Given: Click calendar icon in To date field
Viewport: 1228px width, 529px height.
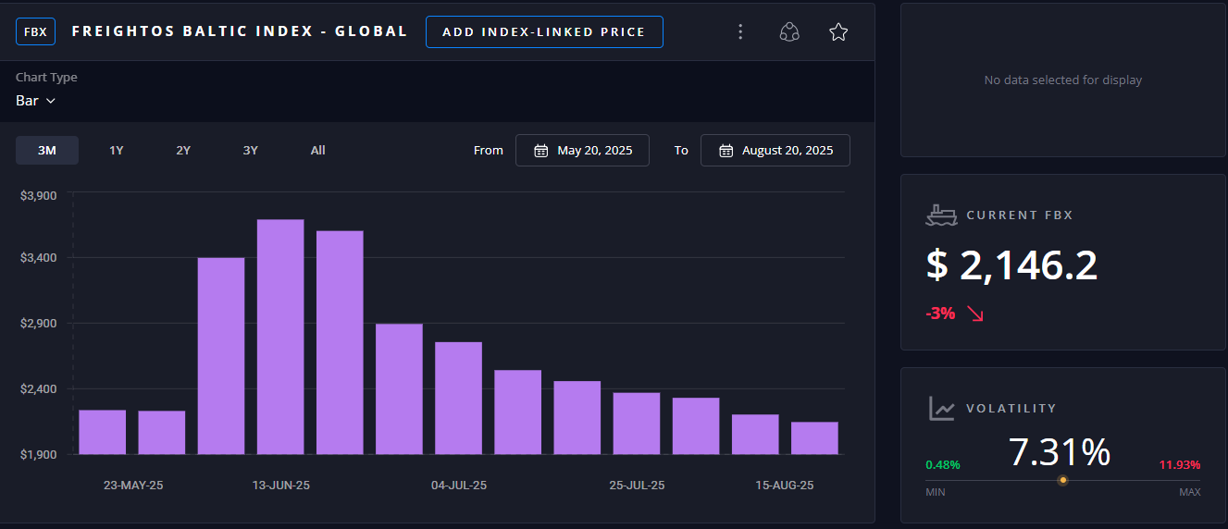Looking at the screenshot, I should tap(726, 151).
